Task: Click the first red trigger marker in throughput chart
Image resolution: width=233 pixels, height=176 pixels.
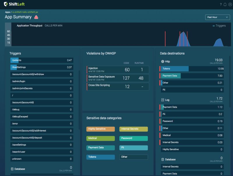Action: pos(165,39)
